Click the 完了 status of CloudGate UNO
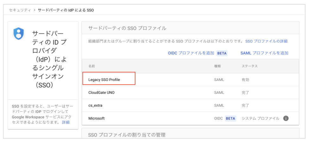 [x=245, y=93]
